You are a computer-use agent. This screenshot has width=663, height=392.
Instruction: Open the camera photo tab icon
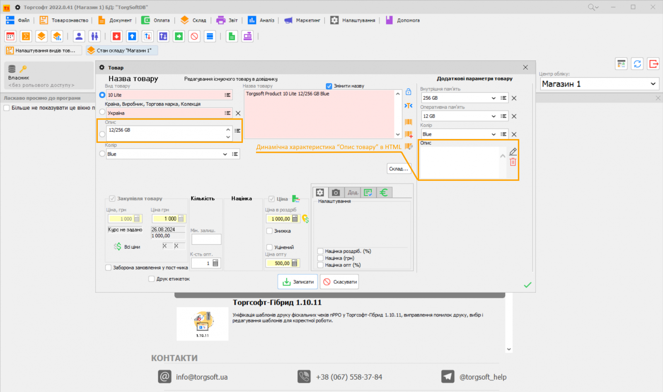pyautogui.click(x=336, y=192)
